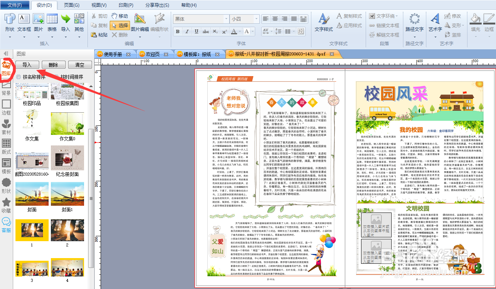Toggle bold formatting
The height and width of the screenshot is (289, 496).
tap(177, 32)
